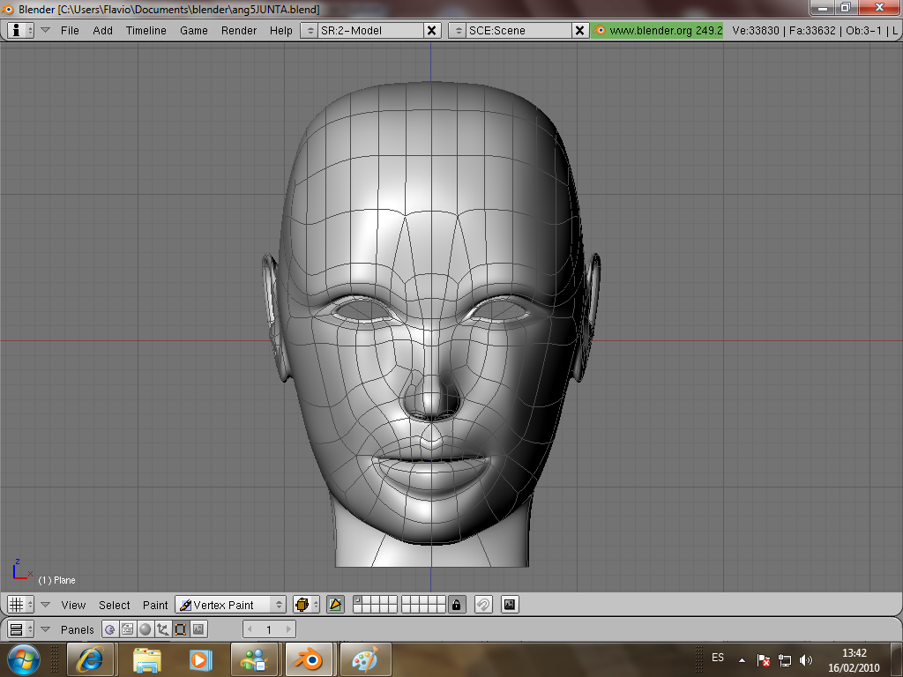Select the Shading context sphere icon
Screen dimensions: 903x677
[145, 629]
